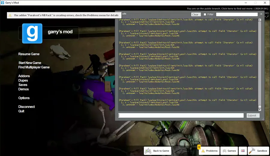Open the Sandbox gamemode selector

(x=258, y=151)
